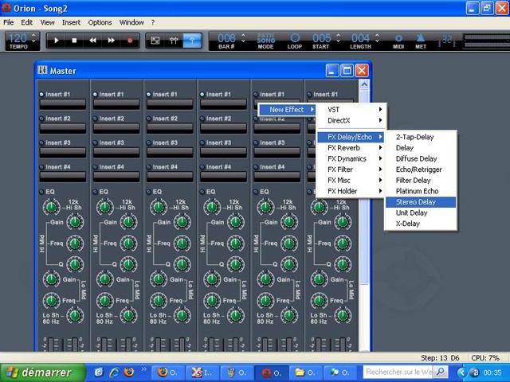Screen dimensions: 510x382
Task: Choose X-Delay effect
Action: pos(421,224)
